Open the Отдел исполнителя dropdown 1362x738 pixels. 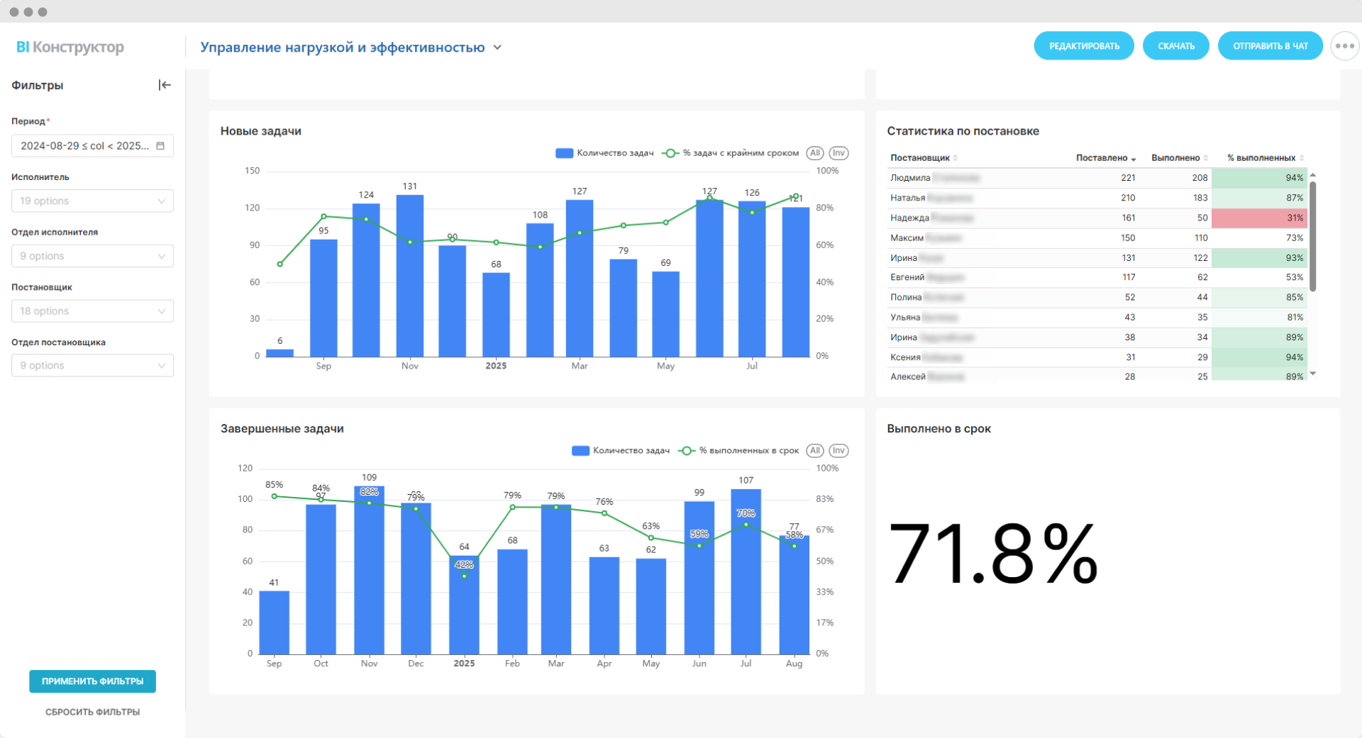point(92,256)
